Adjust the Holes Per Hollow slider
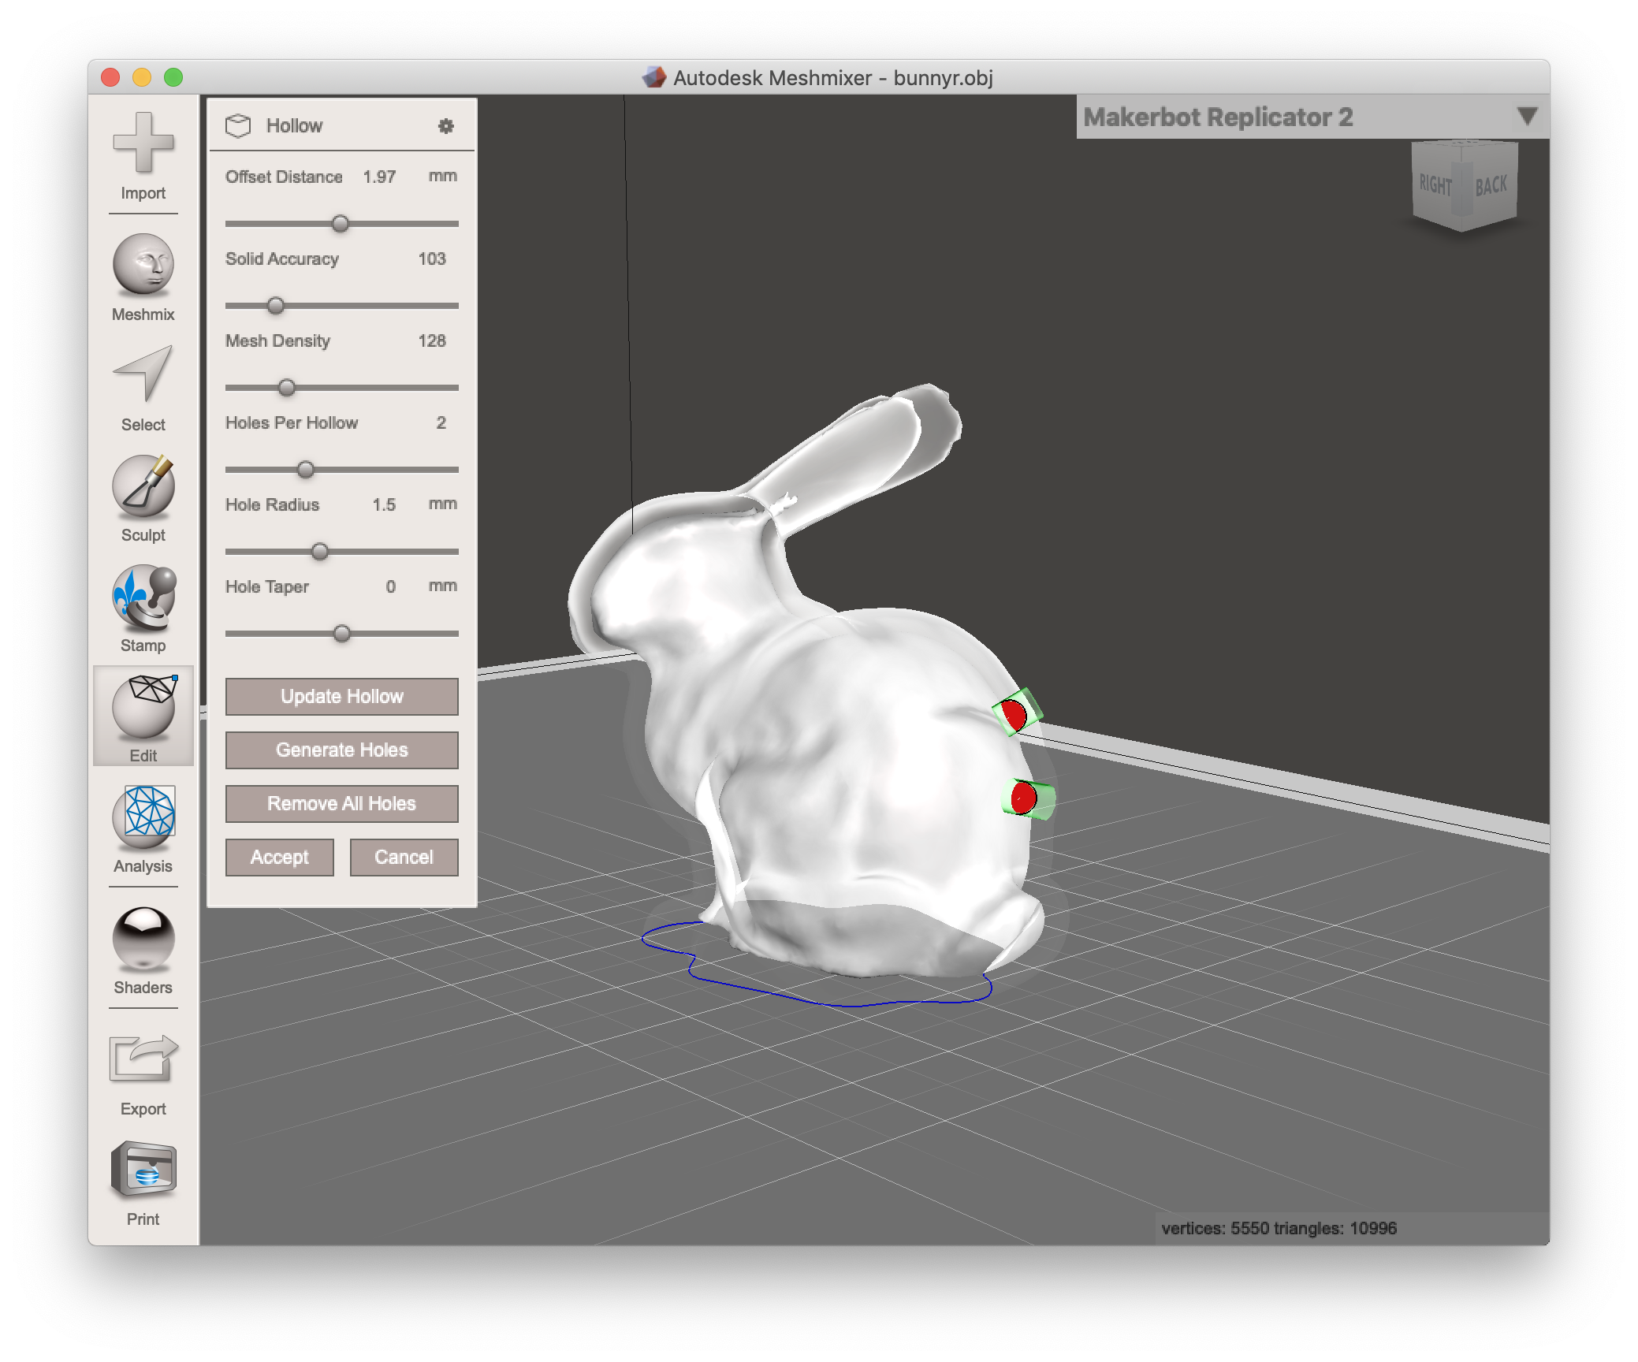The height and width of the screenshot is (1362, 1638). click(306, 470)
